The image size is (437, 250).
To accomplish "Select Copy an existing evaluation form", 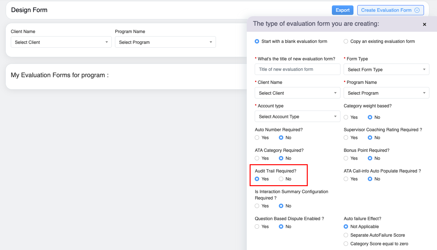I will (x=346, y=41).
